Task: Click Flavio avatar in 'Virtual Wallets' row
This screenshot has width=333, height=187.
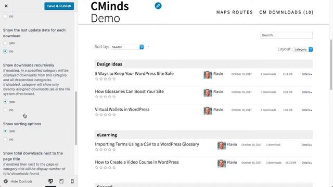Action: point(208,111)
